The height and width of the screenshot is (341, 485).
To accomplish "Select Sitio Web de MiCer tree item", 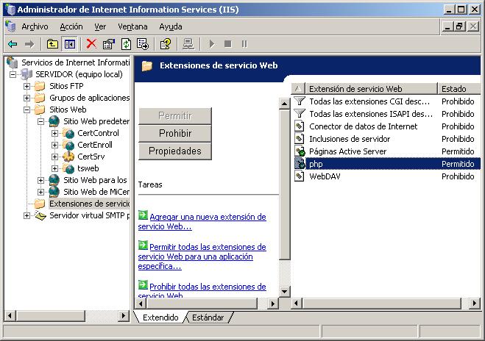I will [x=96, y=192].
